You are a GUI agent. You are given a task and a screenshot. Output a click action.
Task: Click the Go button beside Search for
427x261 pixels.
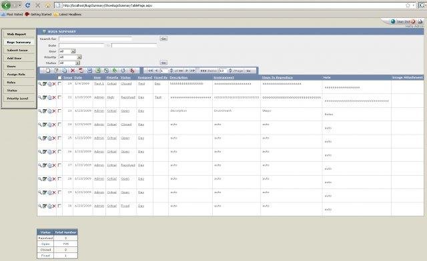click(163, 39)
